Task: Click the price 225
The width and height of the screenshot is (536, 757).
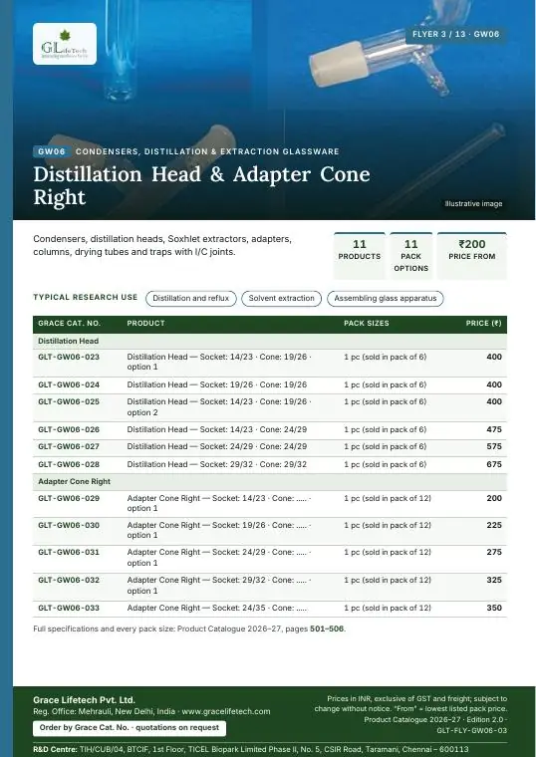Action: click(494, 525)
